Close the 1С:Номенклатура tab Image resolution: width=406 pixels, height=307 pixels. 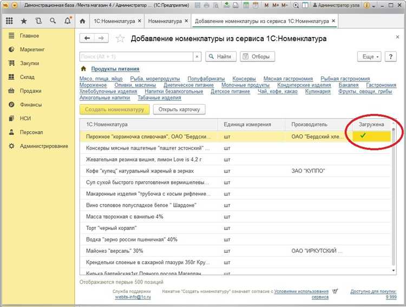(x=139, y=21)
